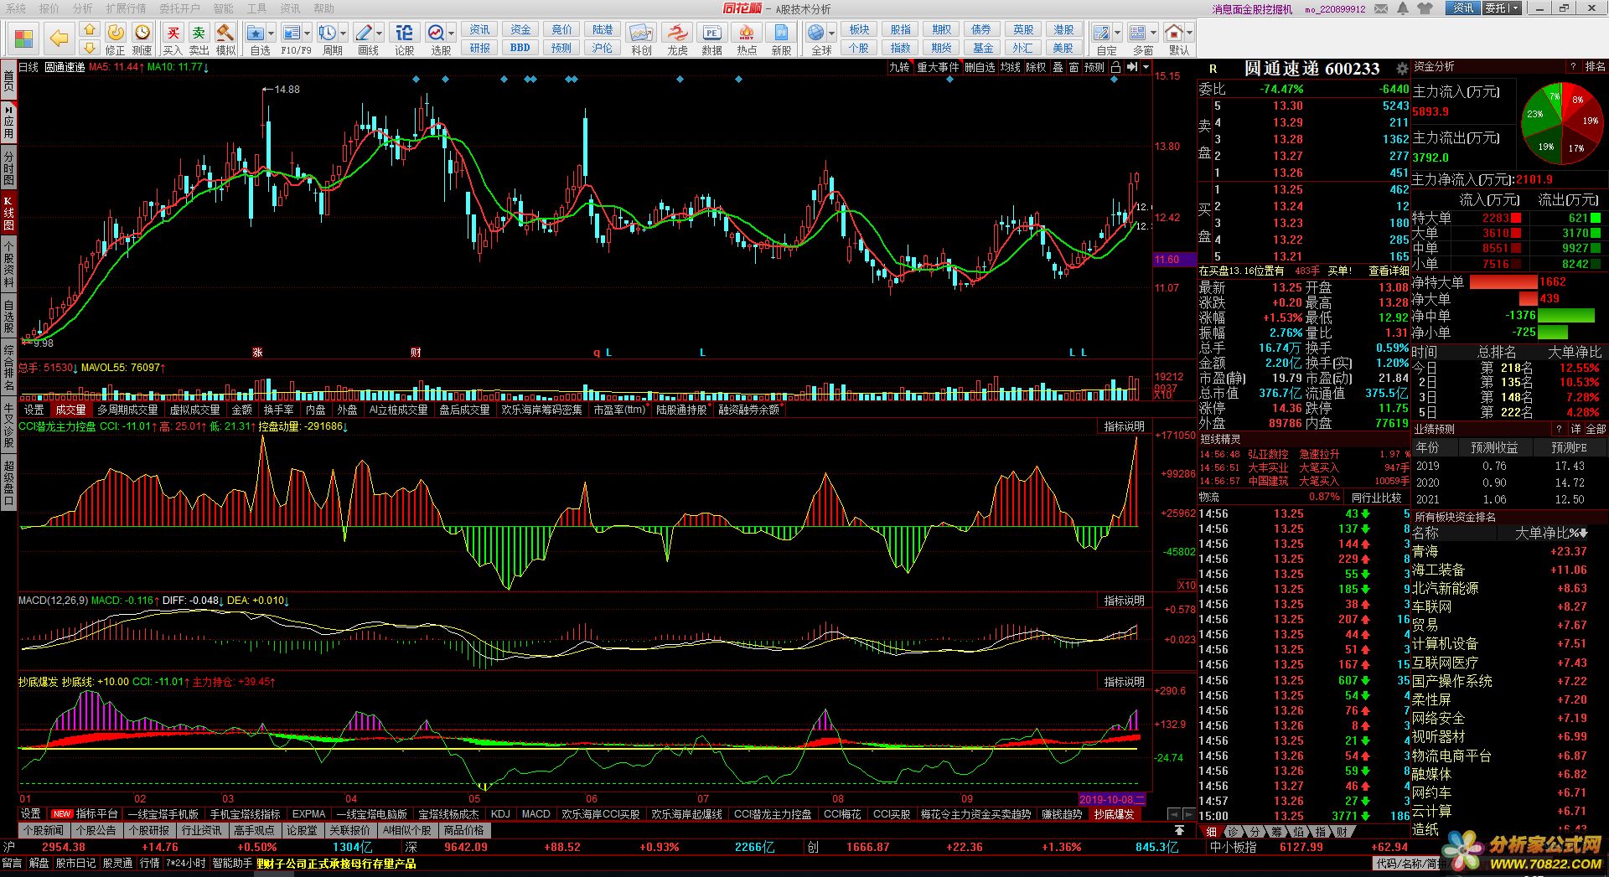This screenshot has width=1609, height=877.
Task: Open the 模拟 simulated trading gavel icon
Action: (x=225, y=39)
